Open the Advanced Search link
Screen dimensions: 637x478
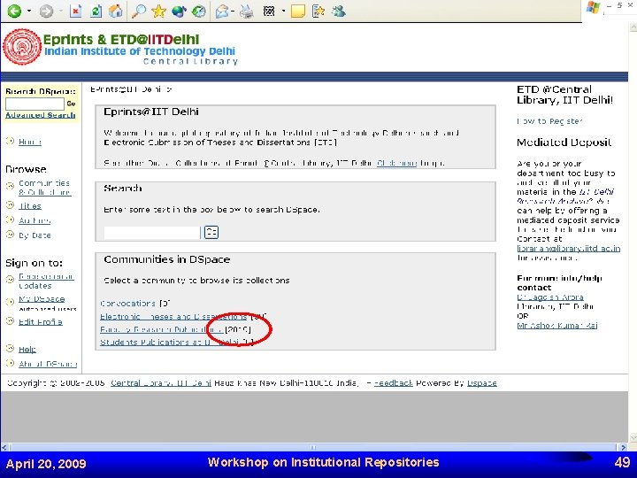[x=40, y=115]
